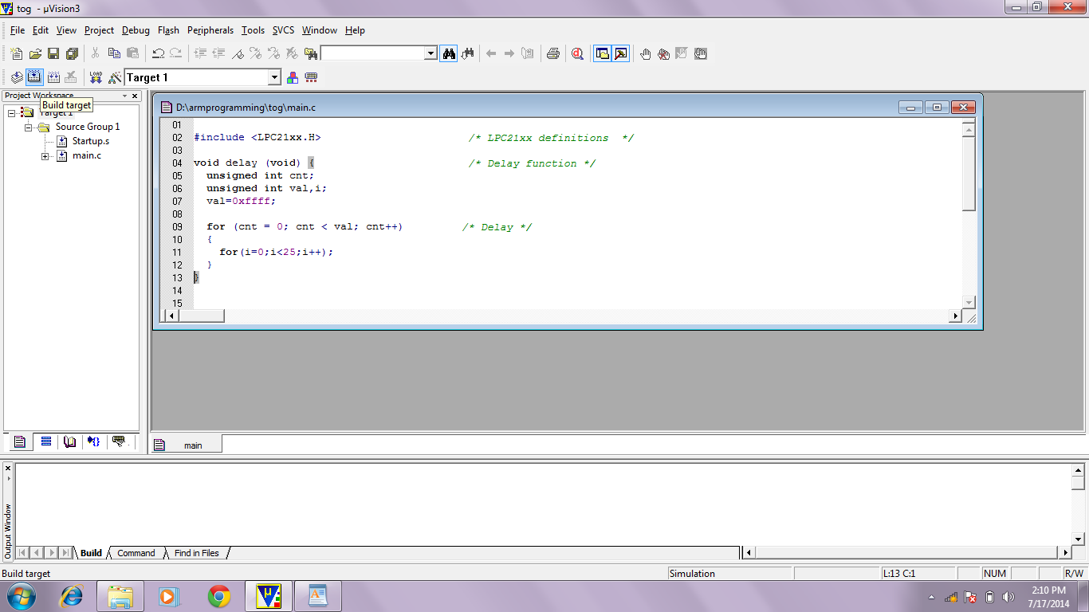Click the Paste clipboard icon
The width and height of the screenshot is (1089, 612).
[x=132, y=53]
